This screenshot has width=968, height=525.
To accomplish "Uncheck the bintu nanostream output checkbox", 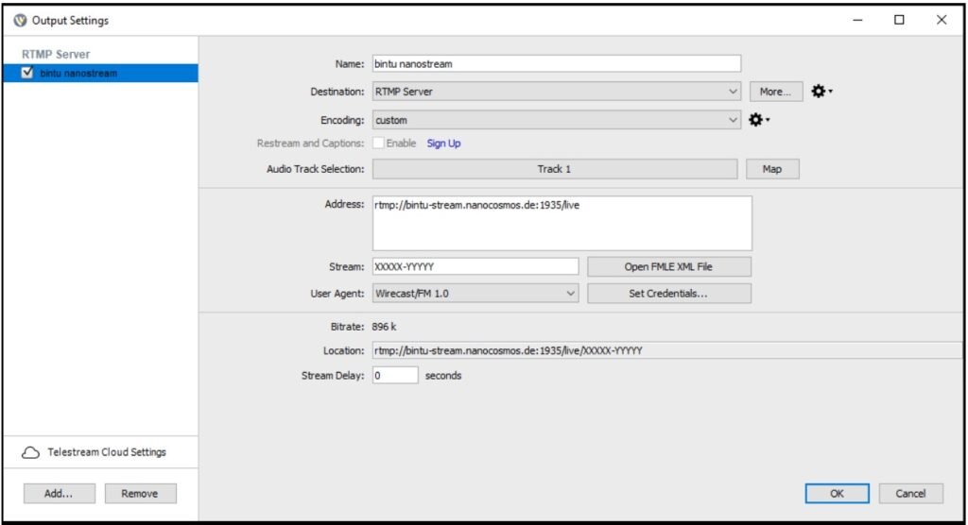I will pos(27,73).
